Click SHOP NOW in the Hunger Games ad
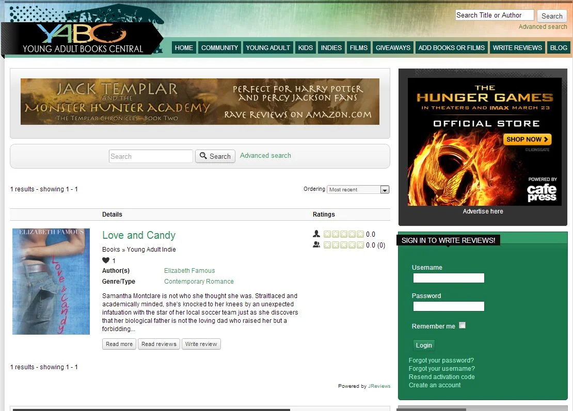 coord(527,139)
